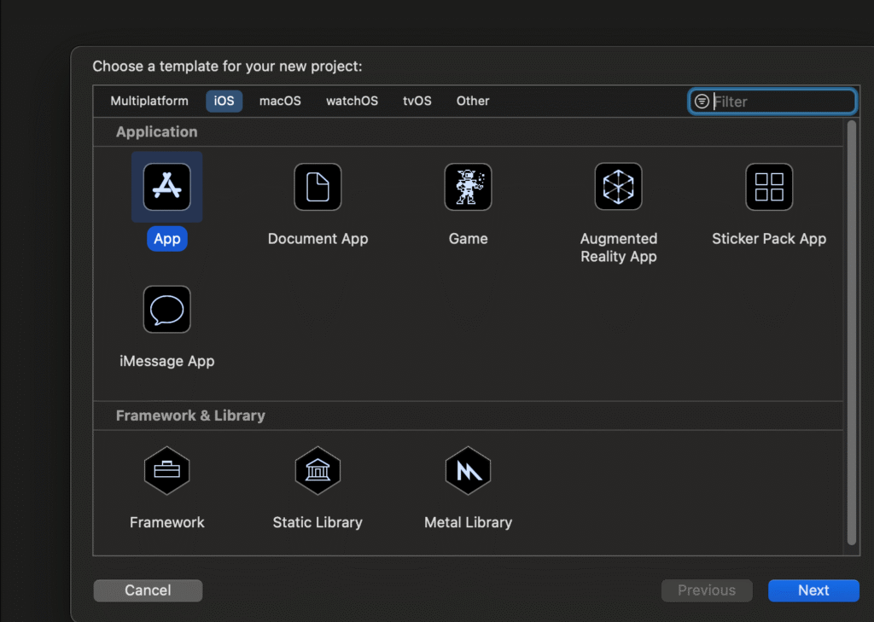Focus the Filter text field
Screen dimensions: 874x622
(x=781, y=102)
